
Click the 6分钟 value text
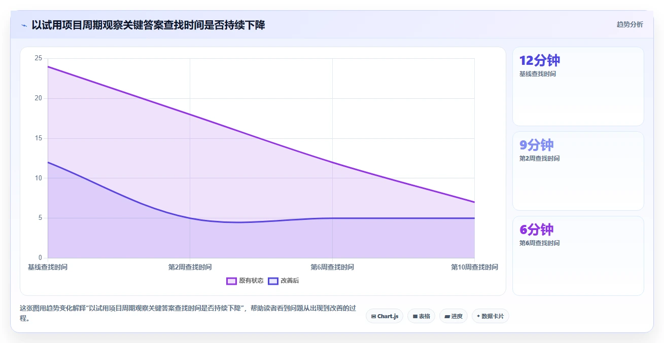[536, 230]
